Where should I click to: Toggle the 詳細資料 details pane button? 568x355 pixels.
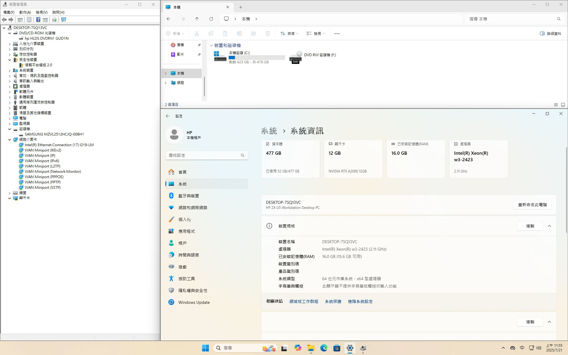551,33
